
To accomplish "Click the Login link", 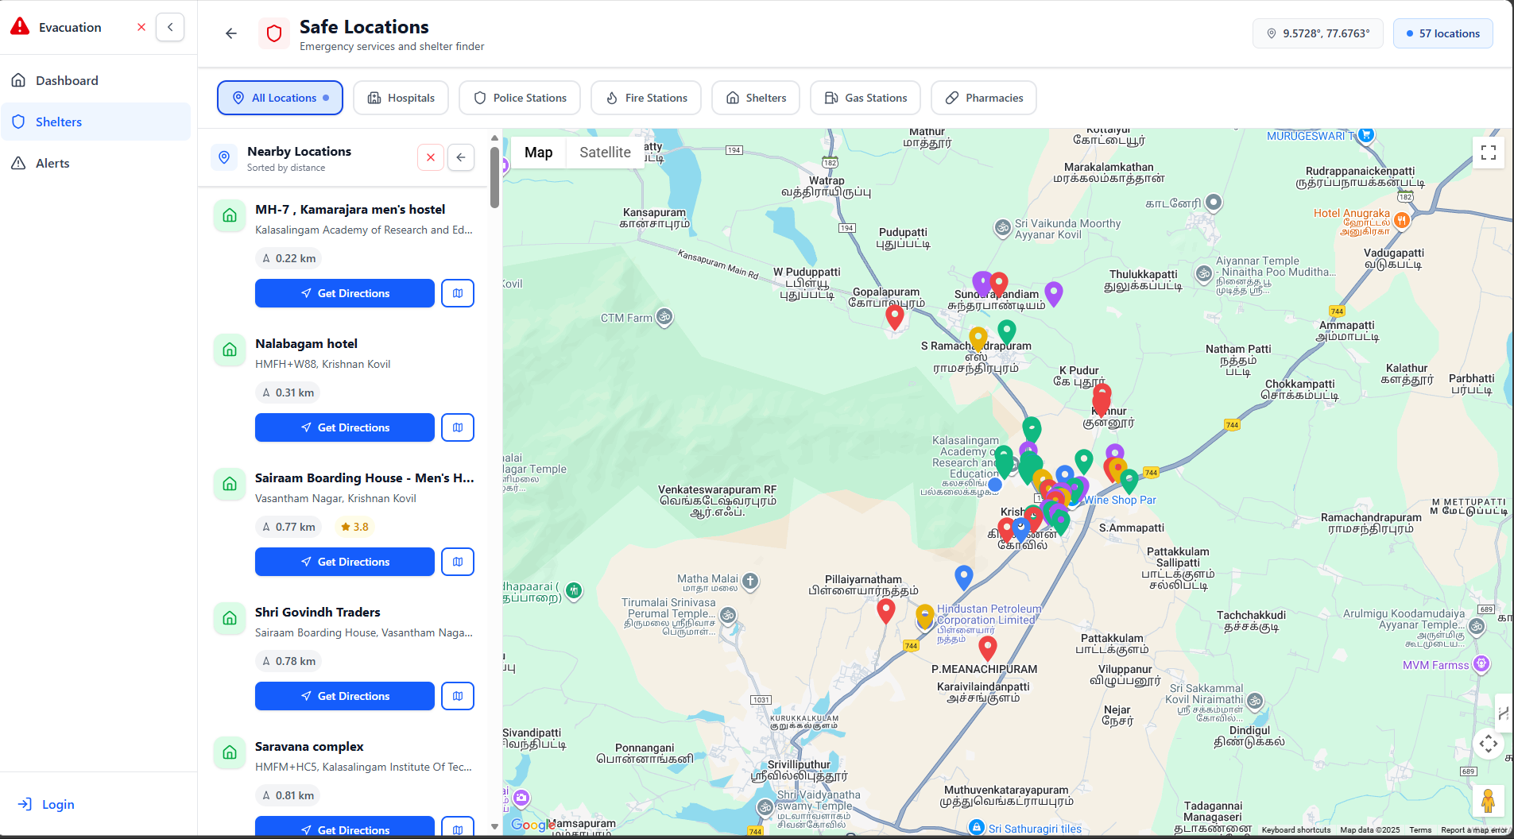I will pyautogui.click(x=46, y=804).
